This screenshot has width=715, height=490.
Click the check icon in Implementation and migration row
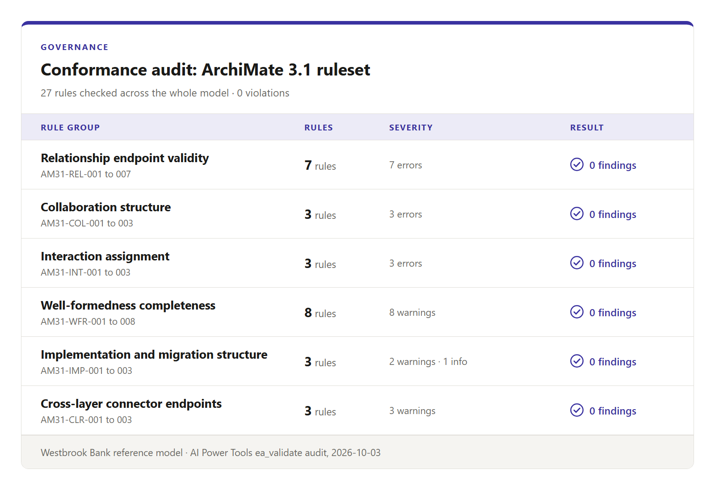577,361
